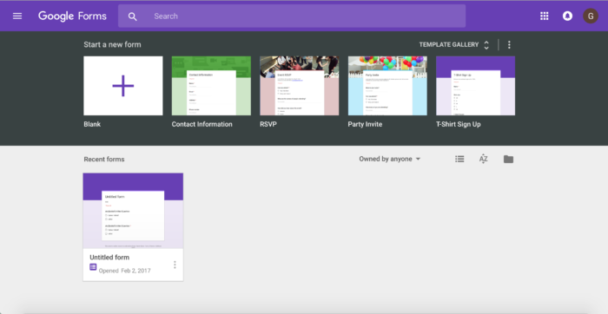
Task: Click the Blank template label
Action: click(92, 124)
